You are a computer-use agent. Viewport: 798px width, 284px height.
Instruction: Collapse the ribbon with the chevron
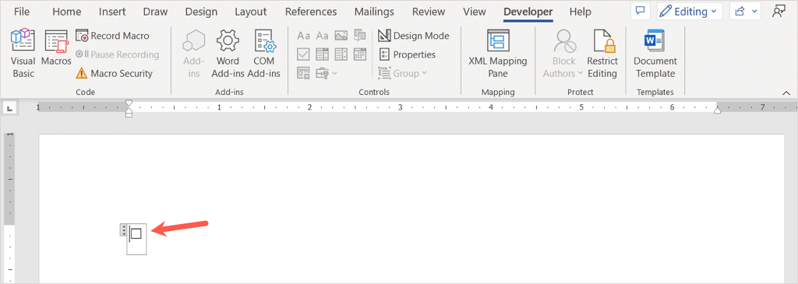click(x=786, y=93)
